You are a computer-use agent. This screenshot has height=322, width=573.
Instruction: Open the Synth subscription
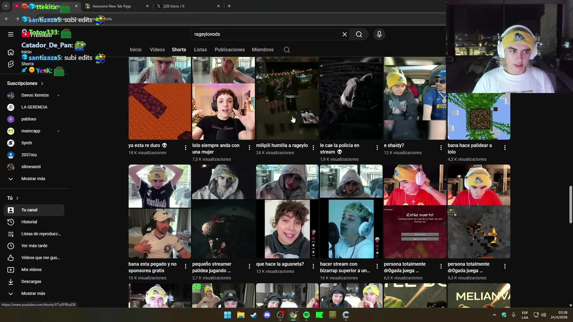click(x=34, y=143)
